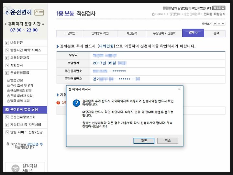Open the 발급 내역 조회 submenu item
Viewport: 233px width, 175px height.
click(x=20, y=101)
